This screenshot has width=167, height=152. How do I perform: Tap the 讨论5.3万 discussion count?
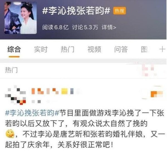click(85, 28)
